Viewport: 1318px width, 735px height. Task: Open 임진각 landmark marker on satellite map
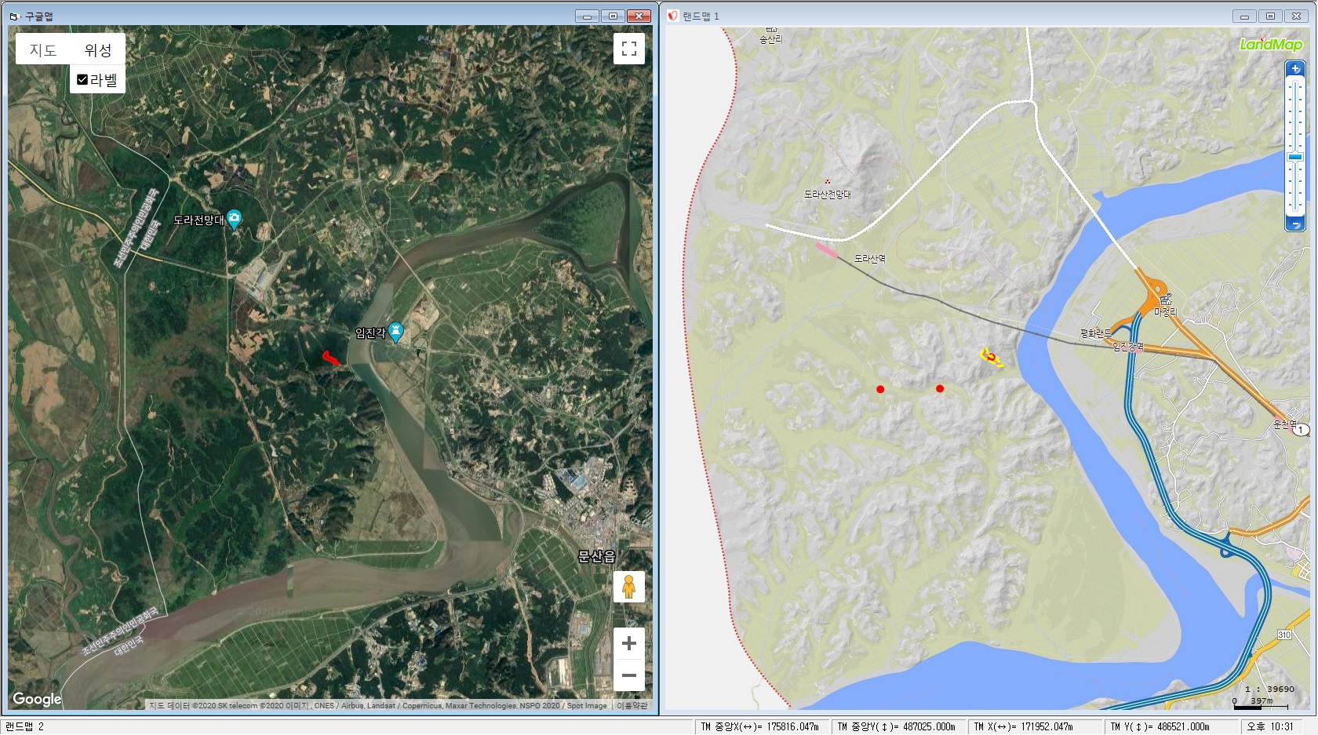[396, 333]
